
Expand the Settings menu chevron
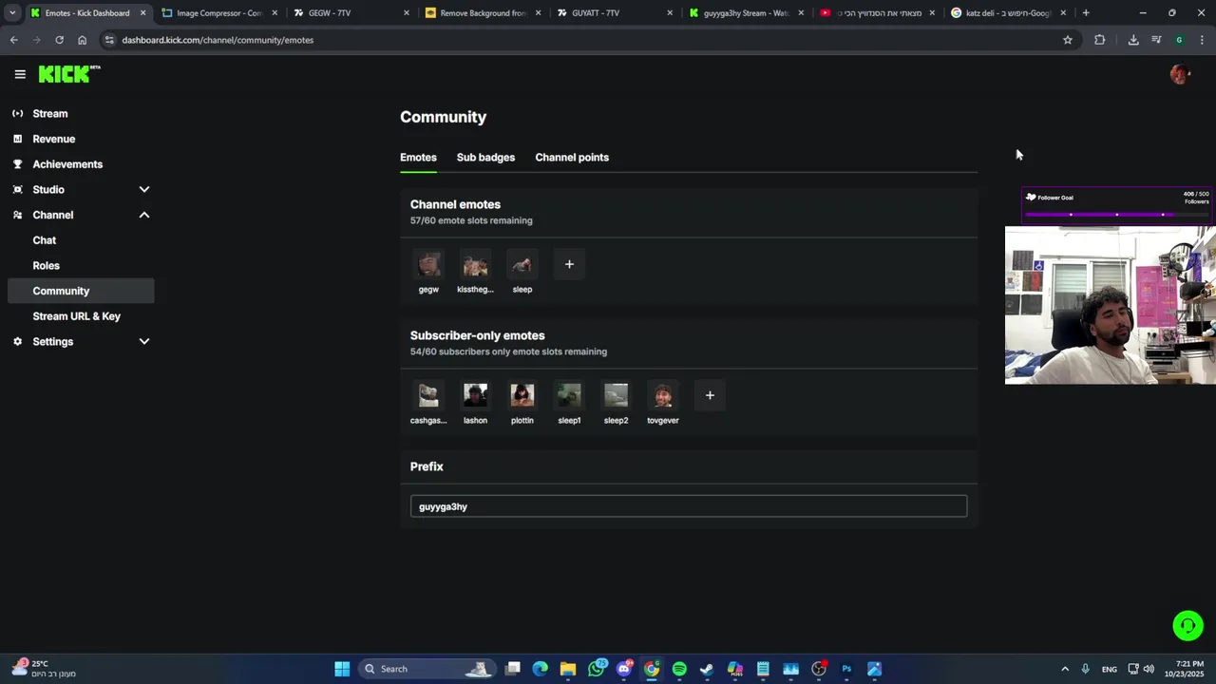pos(144,341)
